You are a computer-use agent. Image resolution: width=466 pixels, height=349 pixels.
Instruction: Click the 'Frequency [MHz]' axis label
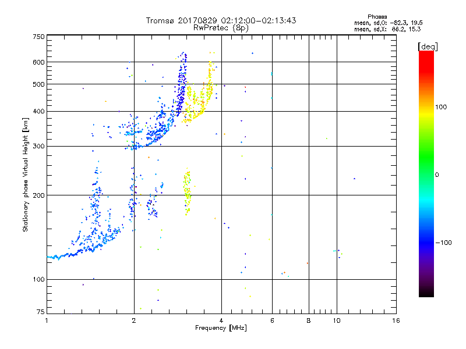[221, 328]
